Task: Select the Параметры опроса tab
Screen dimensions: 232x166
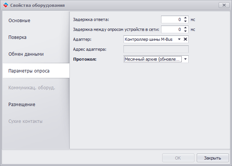Action: pos(29,71)
